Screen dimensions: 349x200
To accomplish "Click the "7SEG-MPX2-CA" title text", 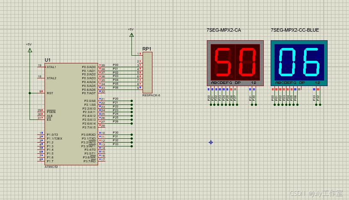I will (224, 30).
